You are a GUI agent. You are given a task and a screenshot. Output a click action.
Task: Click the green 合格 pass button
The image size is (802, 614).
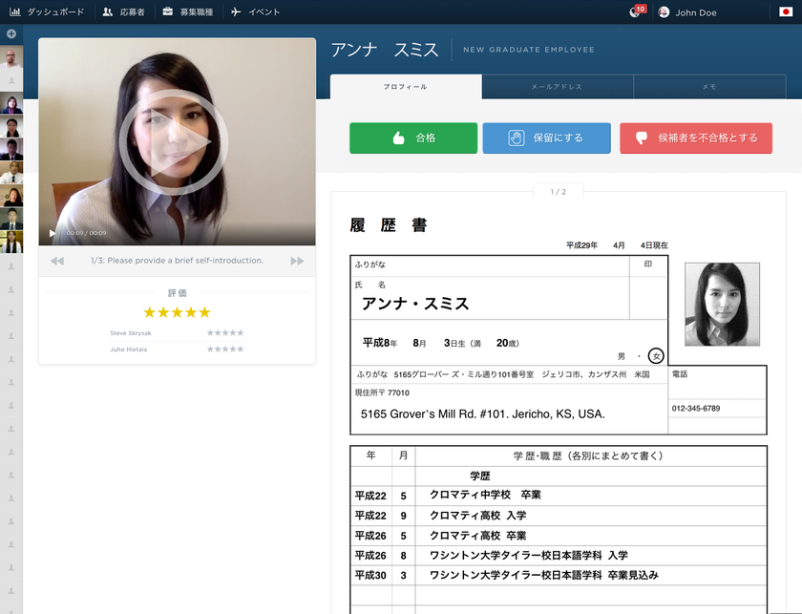tap(412, 138)
